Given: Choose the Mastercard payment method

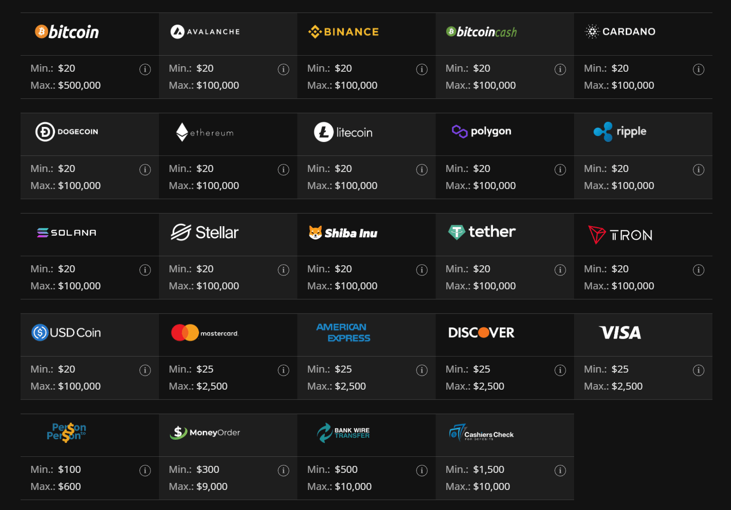Looking at the screenshot, I should tap(205, 332).
